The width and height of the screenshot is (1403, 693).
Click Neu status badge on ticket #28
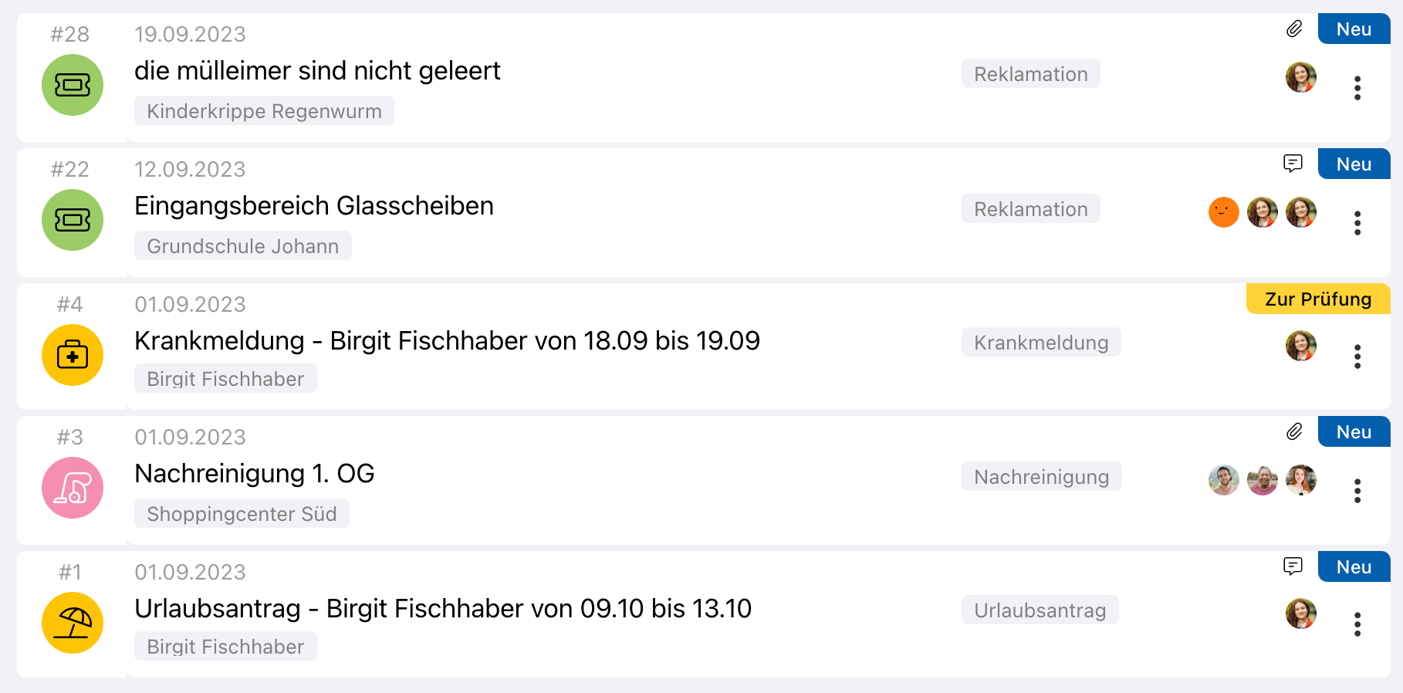1354,29
